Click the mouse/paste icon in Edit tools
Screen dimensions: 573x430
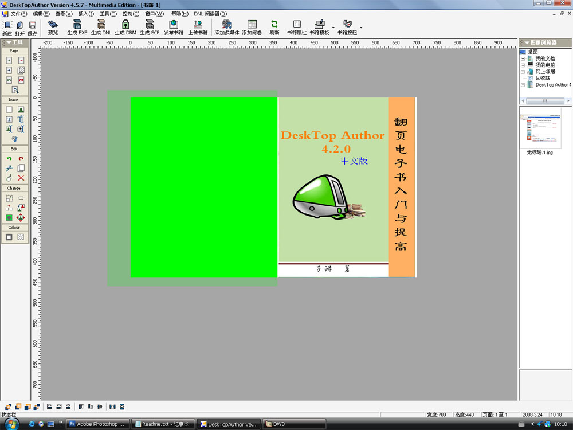pyautogui.click(x=9, y=178)
